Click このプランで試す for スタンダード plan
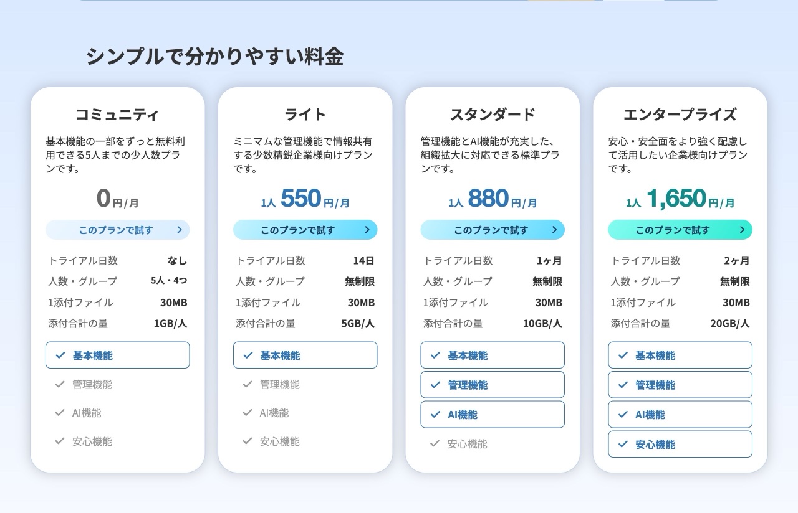Screen dimensions: 798x513 click(493, 230)
